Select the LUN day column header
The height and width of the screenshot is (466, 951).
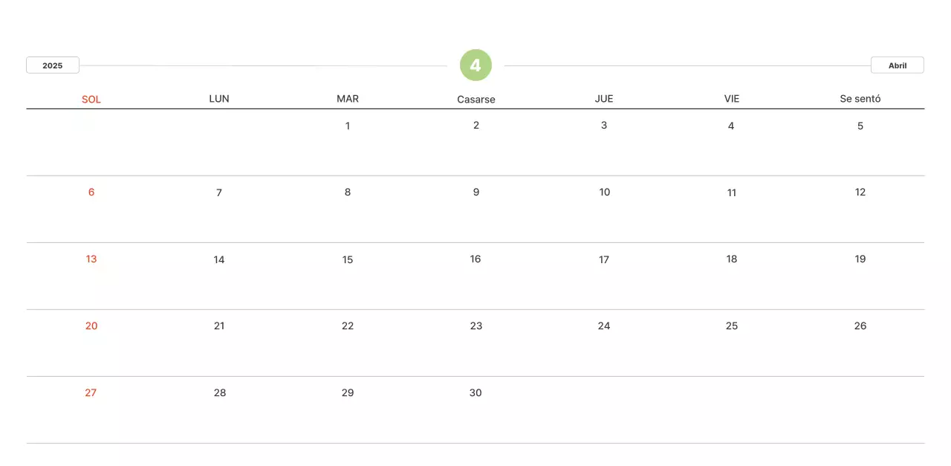pos(219,99)
